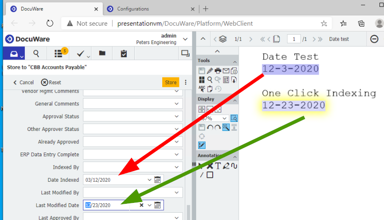Select the text annotation T tool
384x220 pixels.
[218, 166]
